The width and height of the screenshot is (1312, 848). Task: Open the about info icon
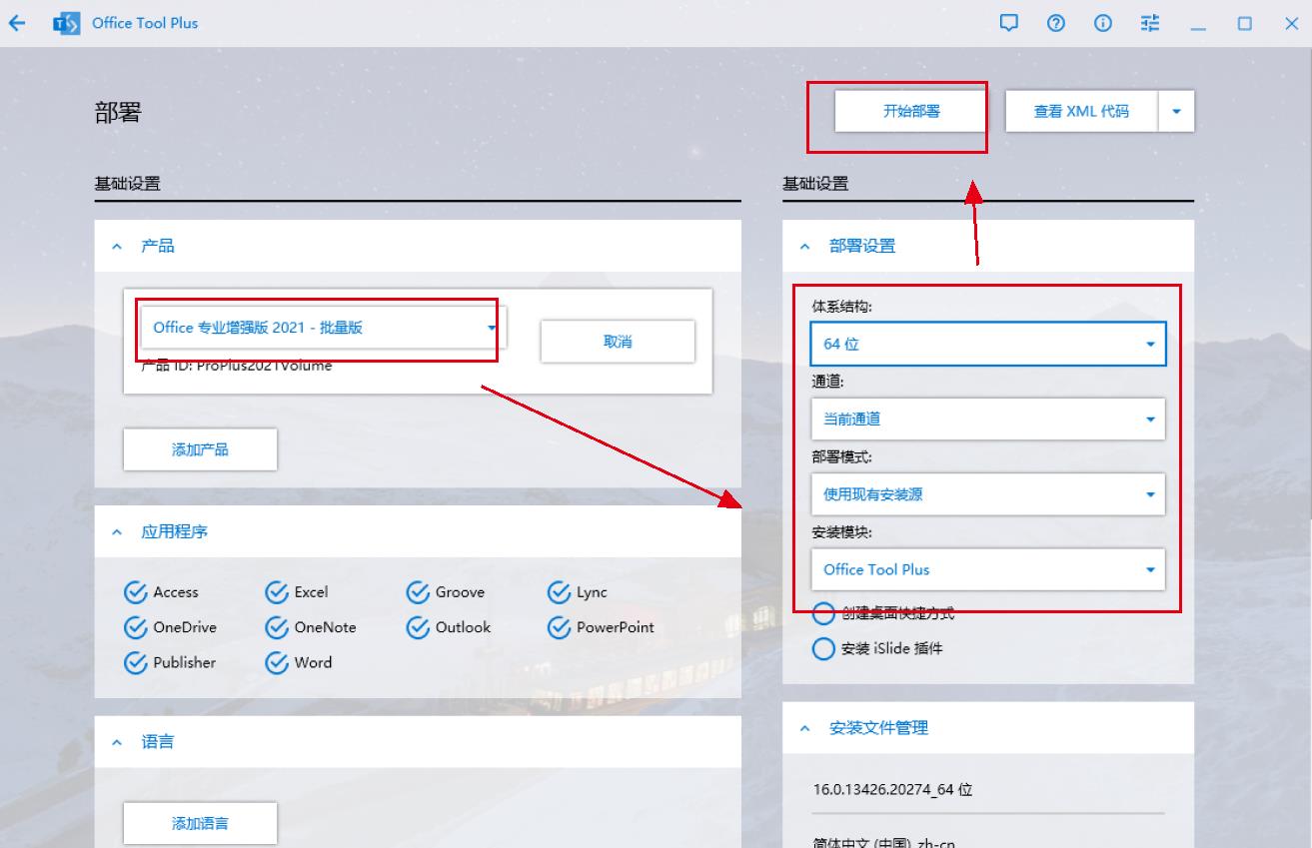coord(1103,23)
